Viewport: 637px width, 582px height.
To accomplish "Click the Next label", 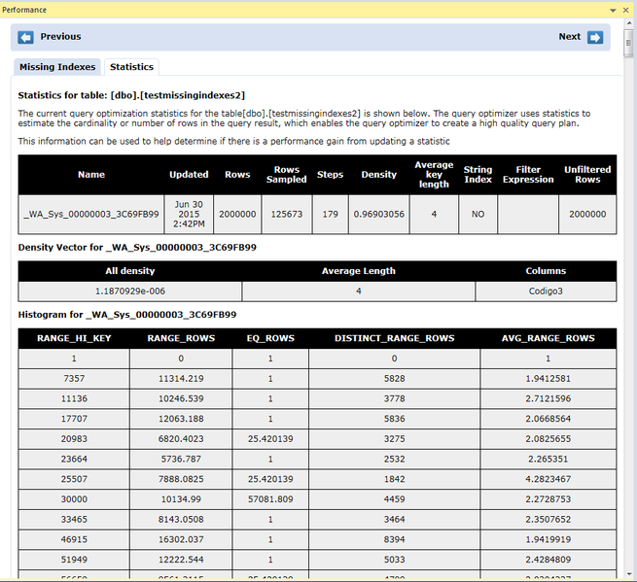I will tap(570, 37).
